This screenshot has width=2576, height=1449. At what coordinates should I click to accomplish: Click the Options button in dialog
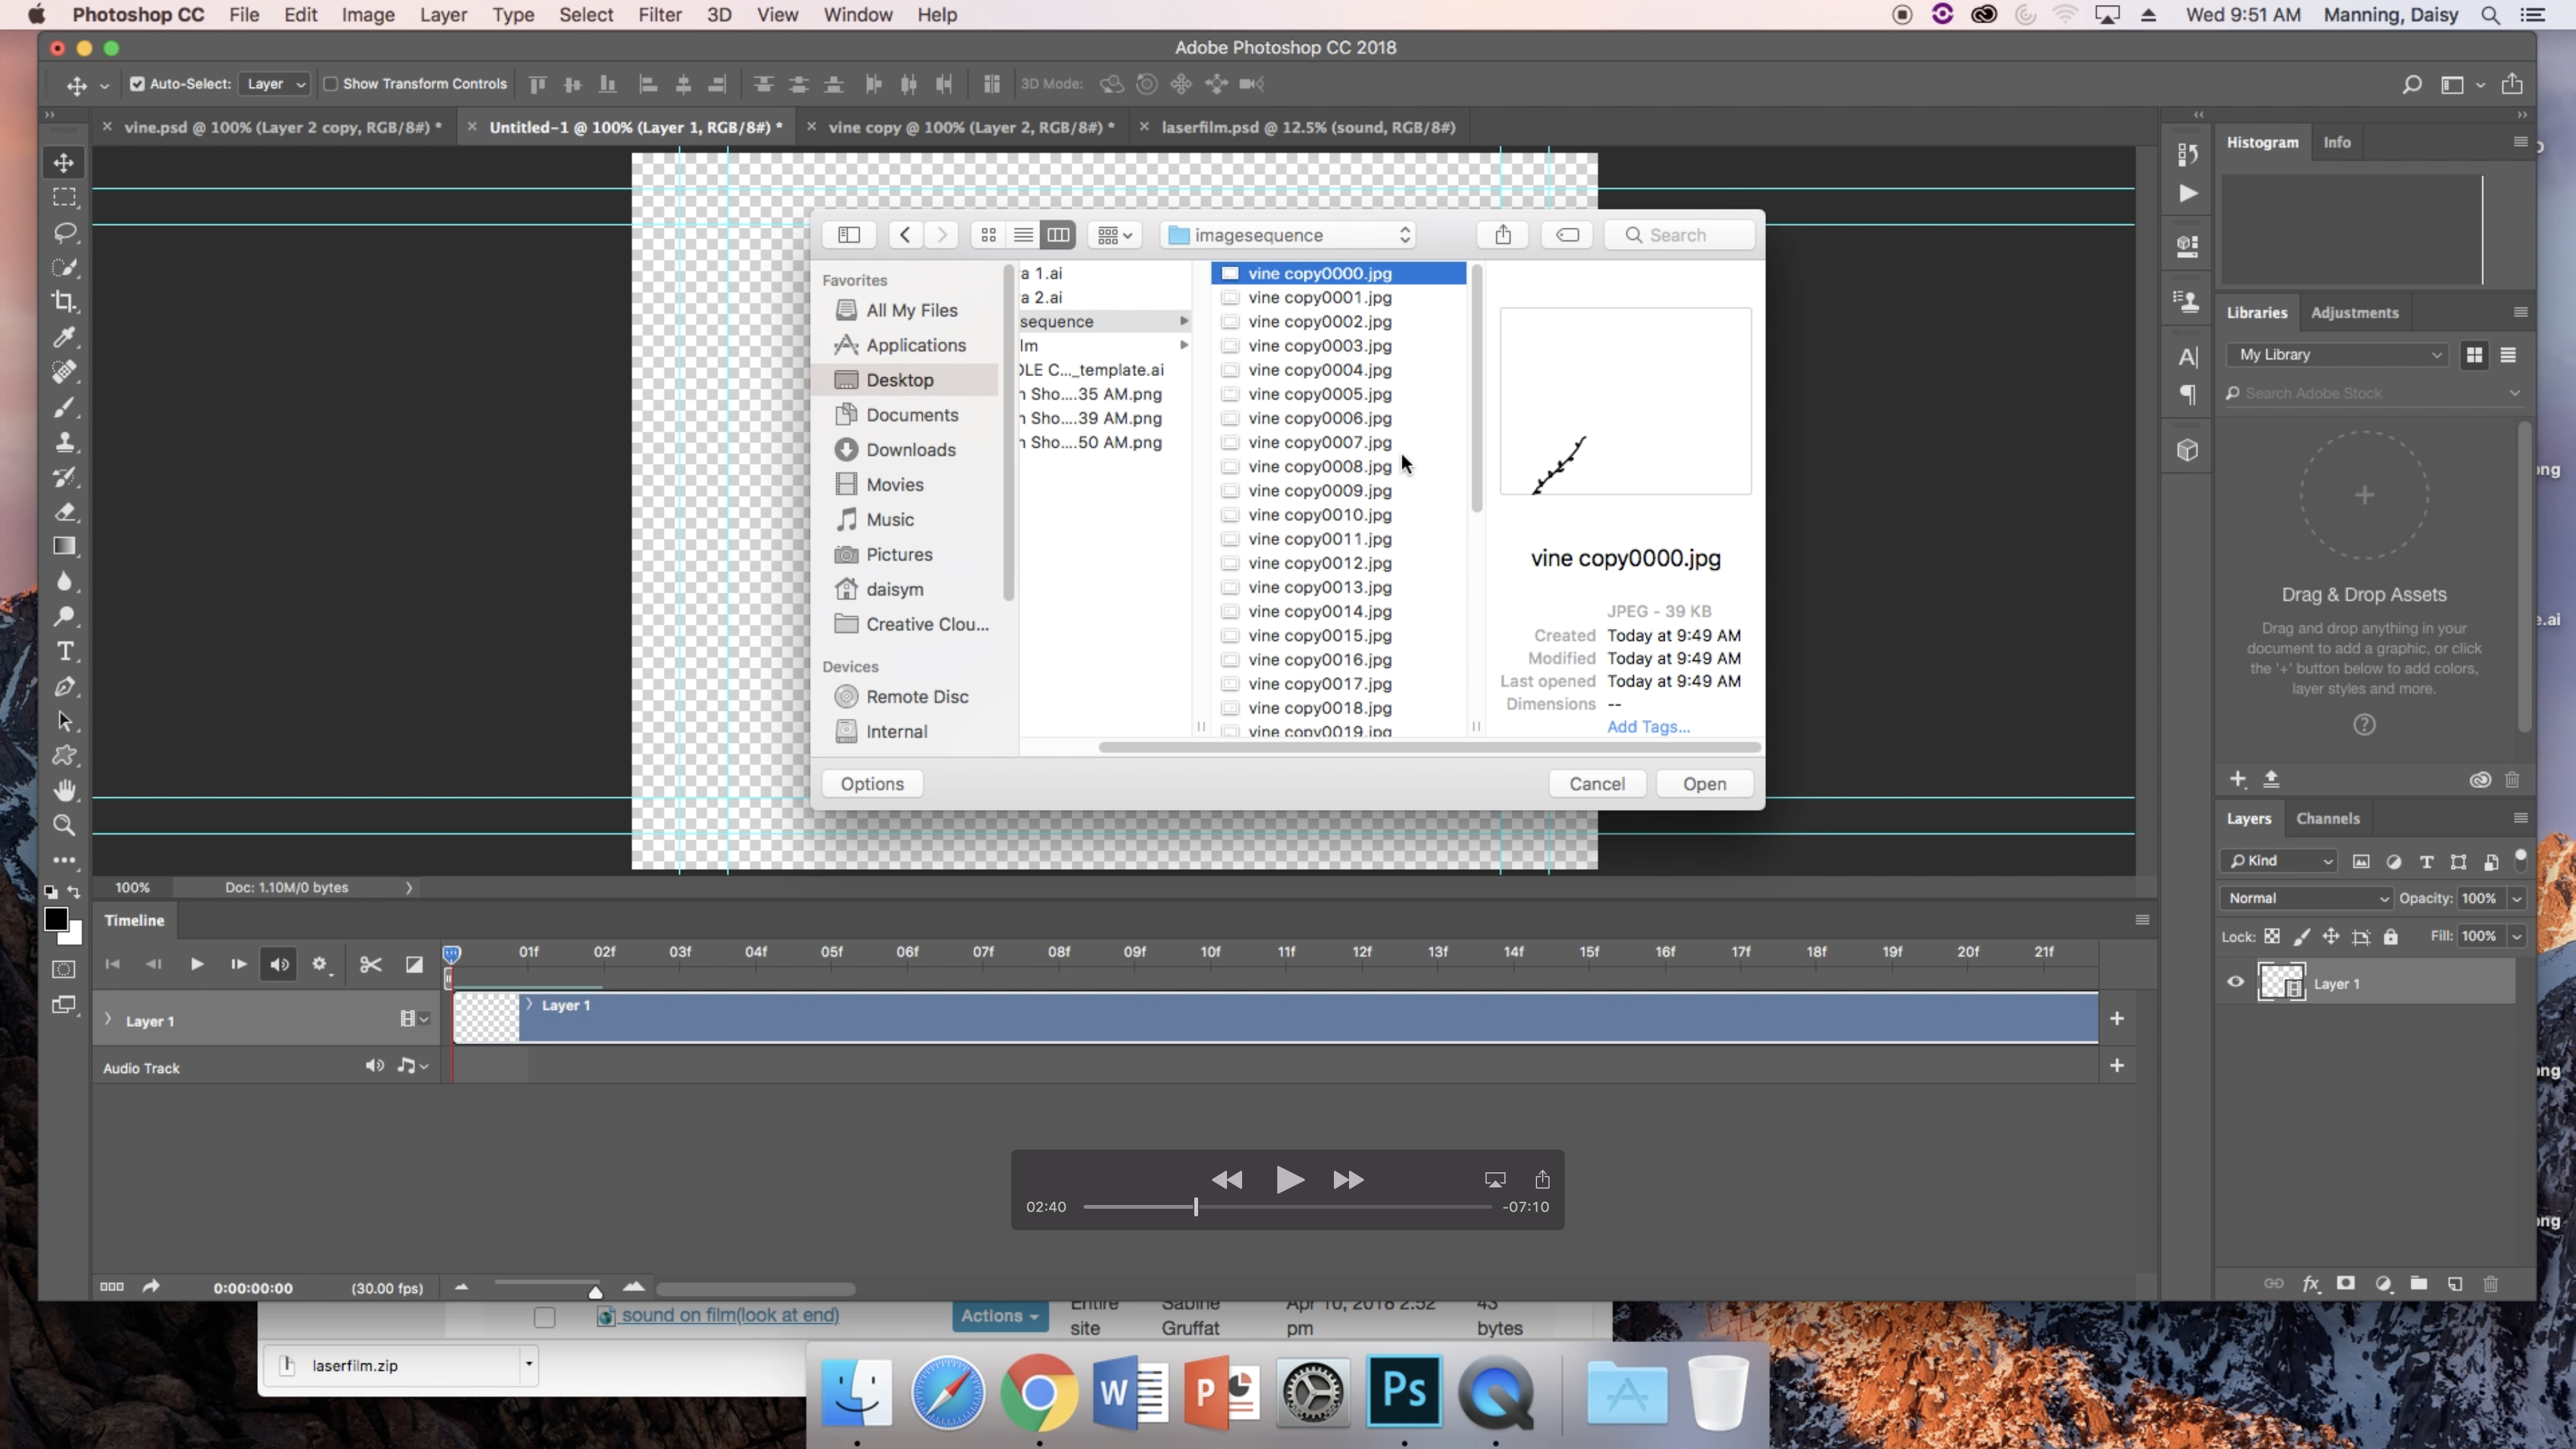click(872, 784)
